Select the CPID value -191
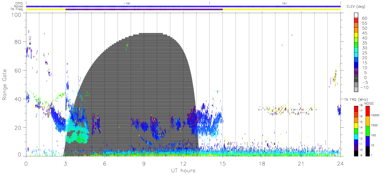The width and height of the screenshot is (383, 177). point(127,3)
